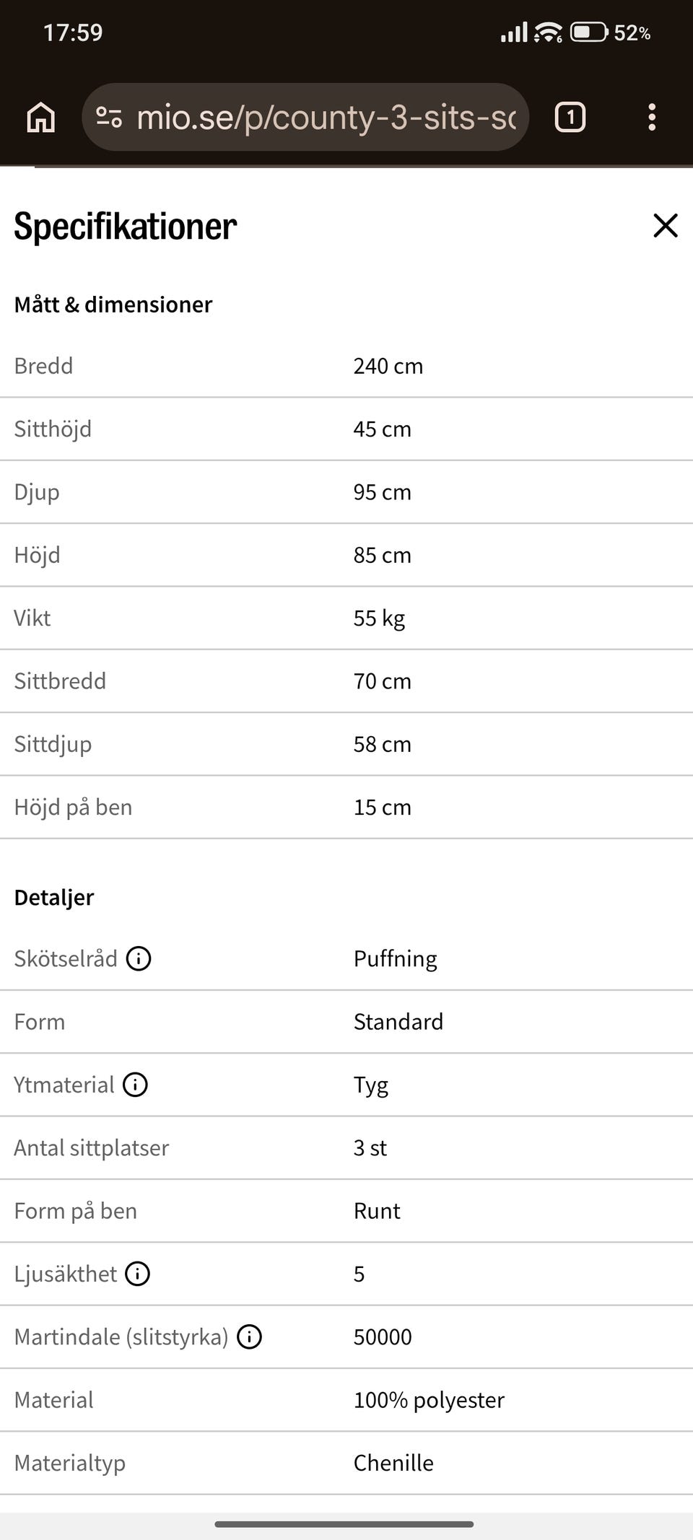This screenshot has width=693, height=1540.
Task: Tap the Wi-Fi status icon
Action: click(x=549, y=32)
